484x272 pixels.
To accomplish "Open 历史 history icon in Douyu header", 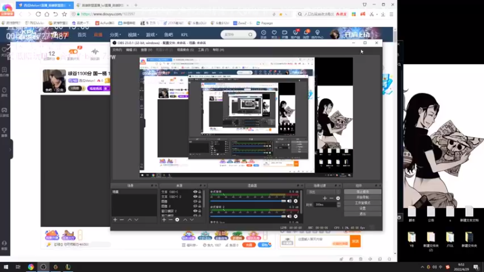I will coord(264,34).
